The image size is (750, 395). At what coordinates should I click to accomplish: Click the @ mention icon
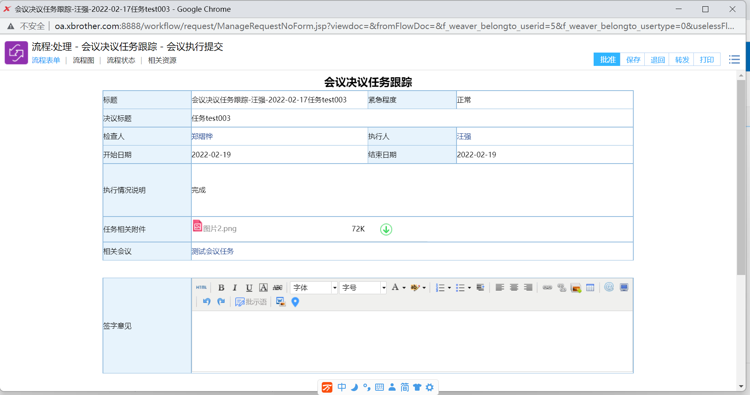pyautogui.click(x=609, y=287)
